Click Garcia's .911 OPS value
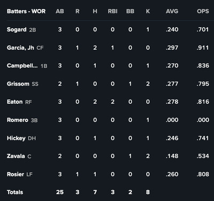Image resolution: width=214 pixels, height=201 pixels. [203, 48]
